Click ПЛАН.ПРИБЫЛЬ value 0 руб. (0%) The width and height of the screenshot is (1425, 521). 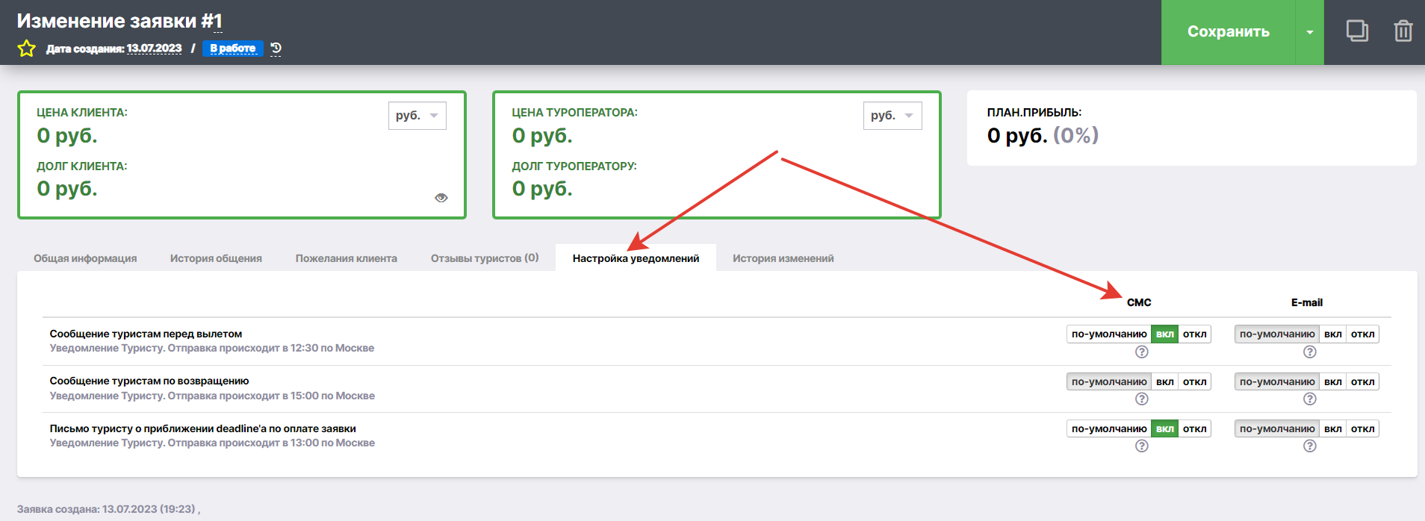pyautogui.click(x=1043, y=136)
